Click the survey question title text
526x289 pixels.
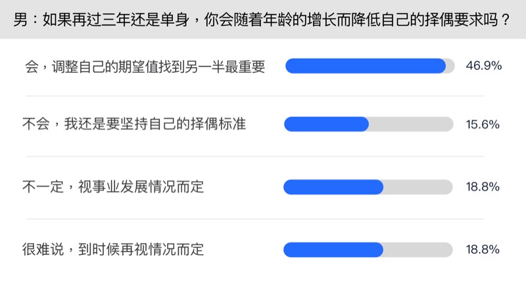click(263, 19)
